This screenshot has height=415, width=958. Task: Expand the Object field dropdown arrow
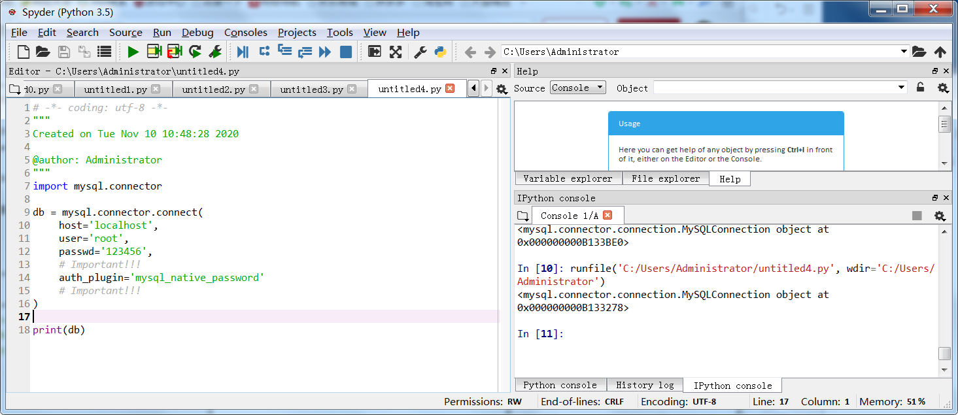tap(902, 88)
